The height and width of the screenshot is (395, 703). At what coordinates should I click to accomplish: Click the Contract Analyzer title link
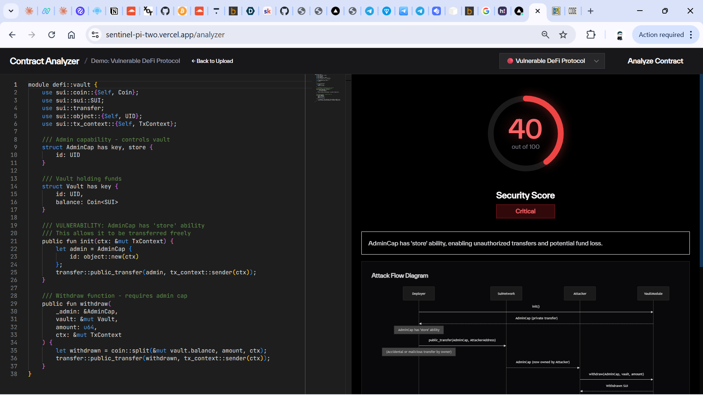click(x=44, y=61)
